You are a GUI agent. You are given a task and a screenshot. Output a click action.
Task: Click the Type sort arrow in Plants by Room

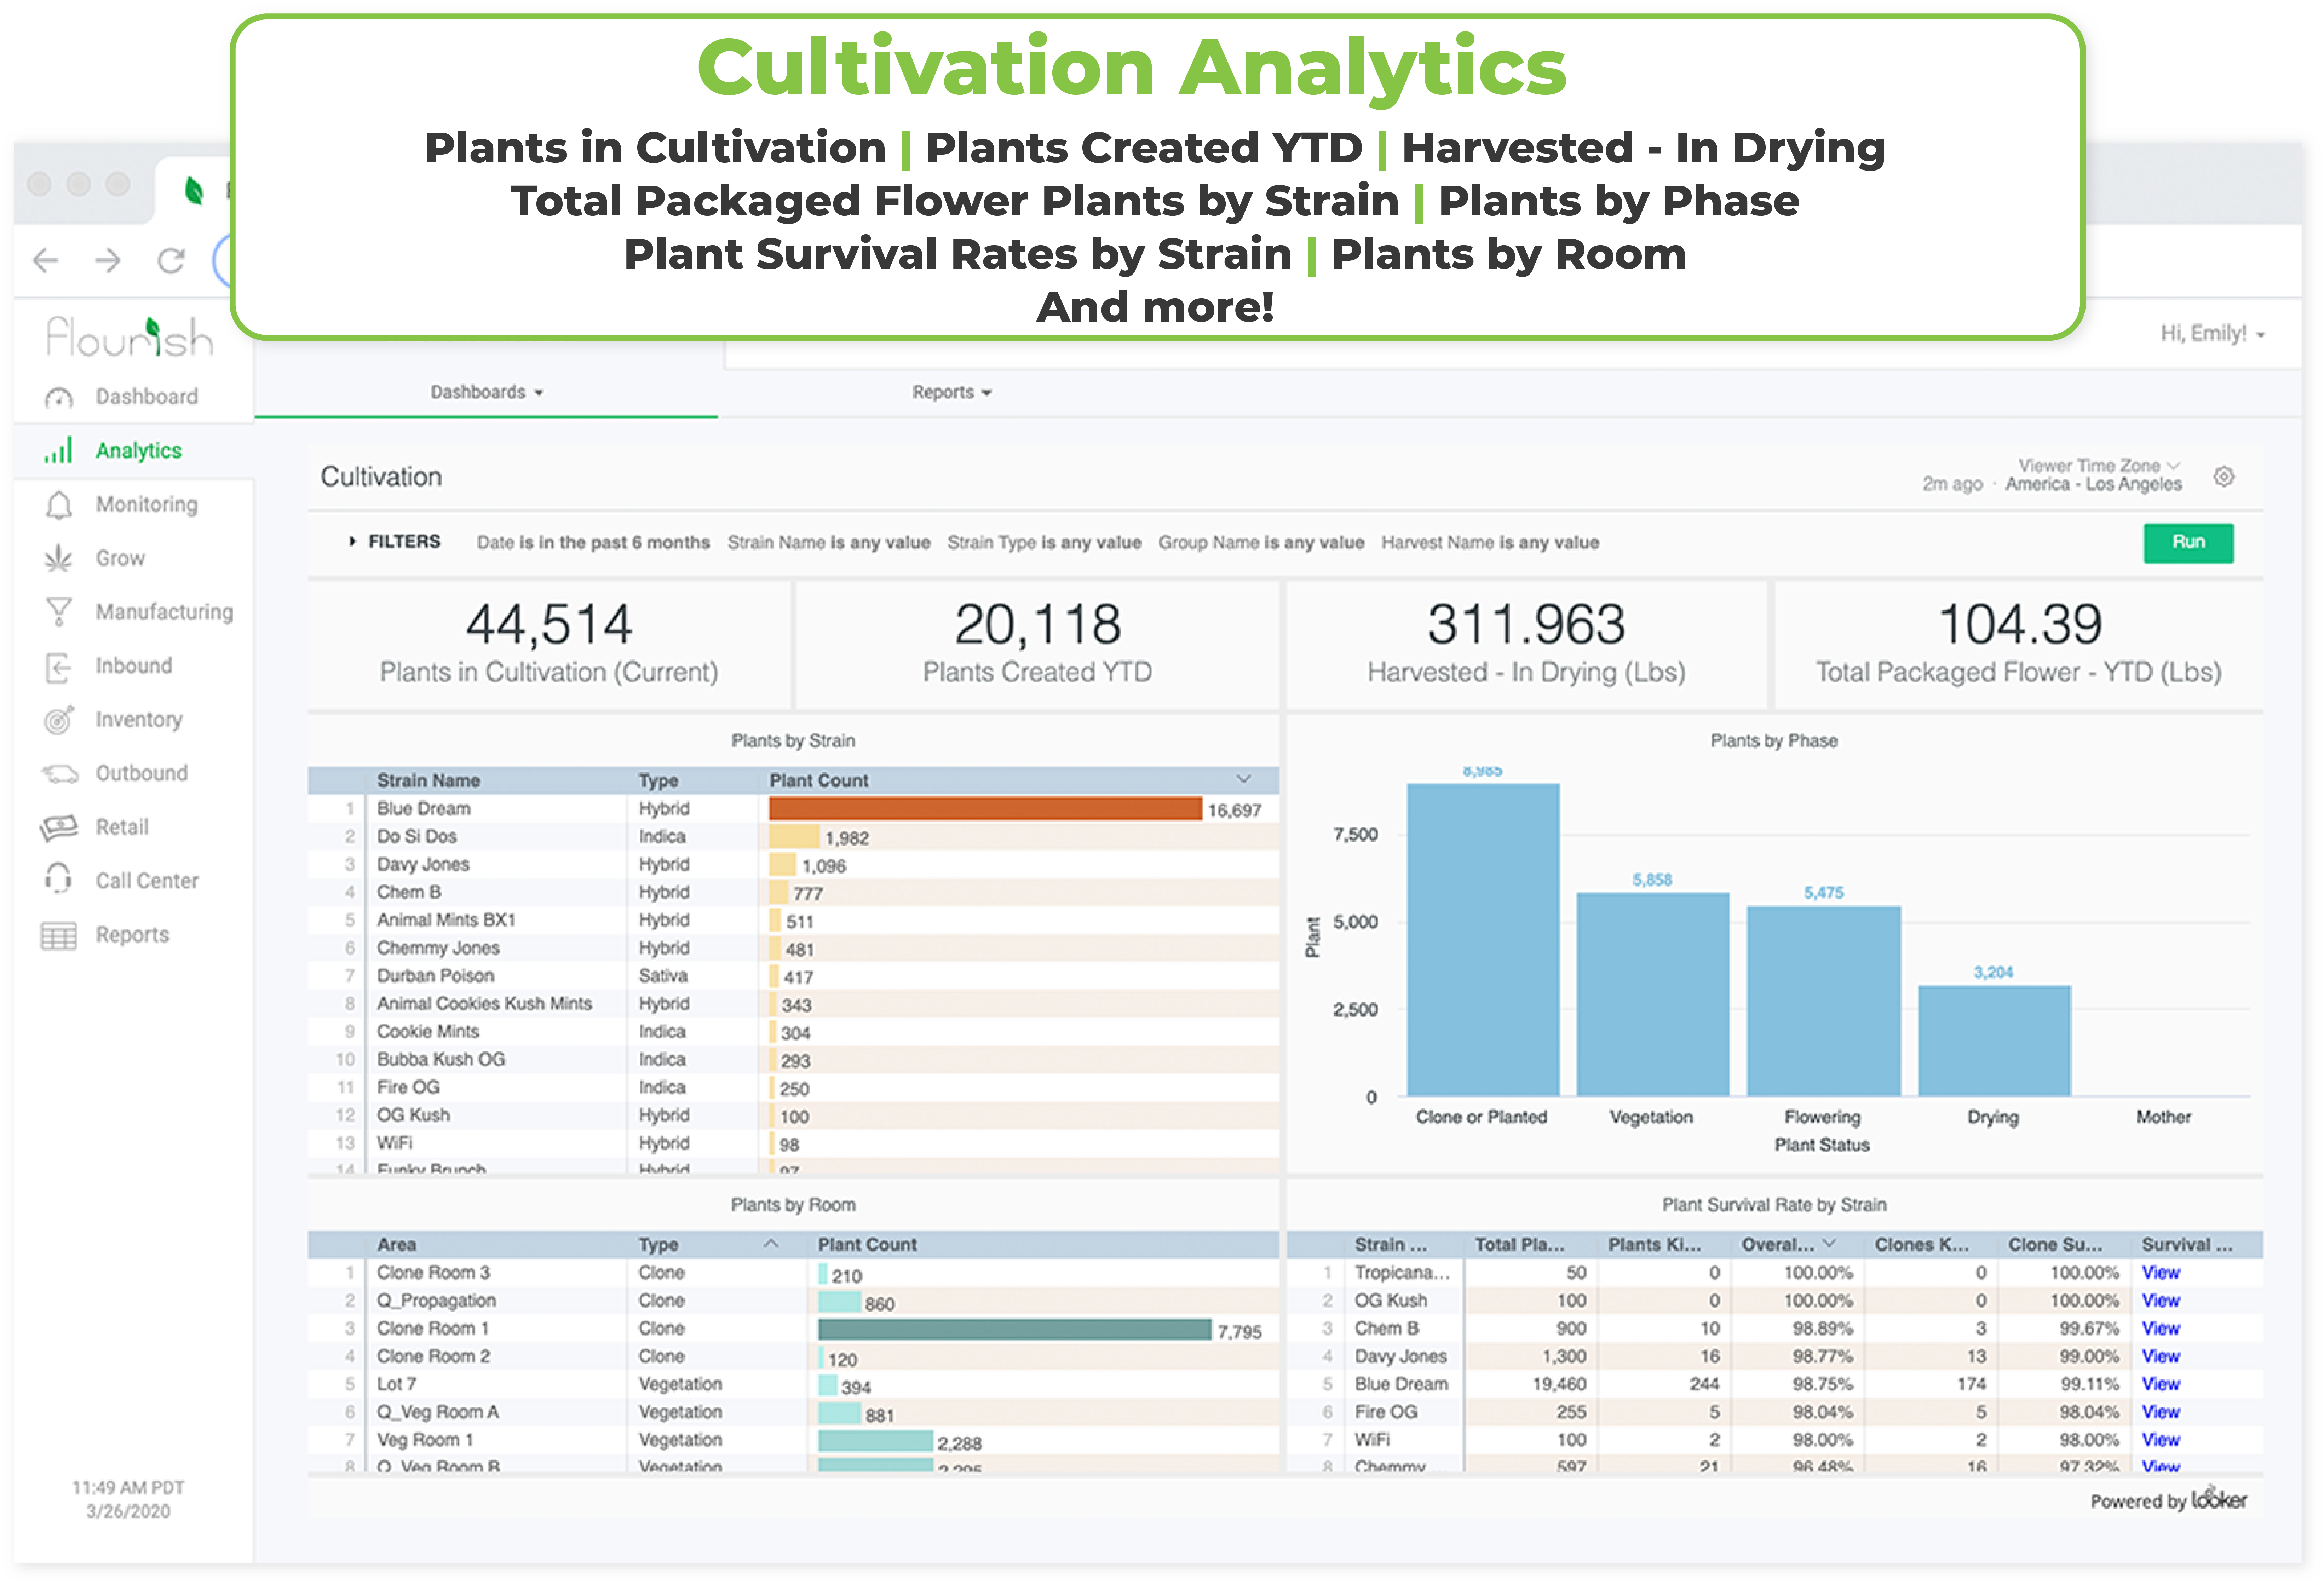point(771,1244)
